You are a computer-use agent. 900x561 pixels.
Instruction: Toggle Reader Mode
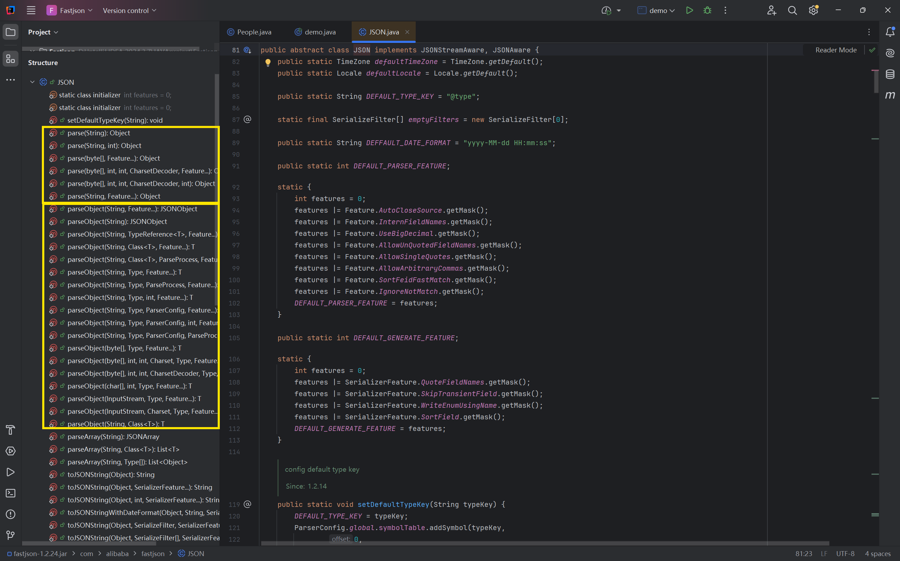click(836, 50)
